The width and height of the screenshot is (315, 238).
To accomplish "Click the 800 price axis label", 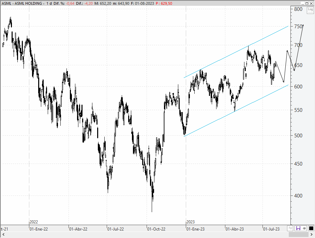I will pos(298,9).
